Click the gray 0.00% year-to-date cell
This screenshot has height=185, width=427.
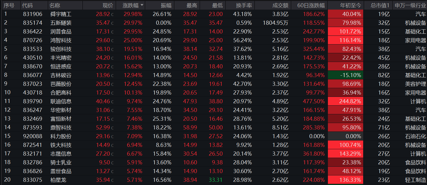(x=345, y=136)
